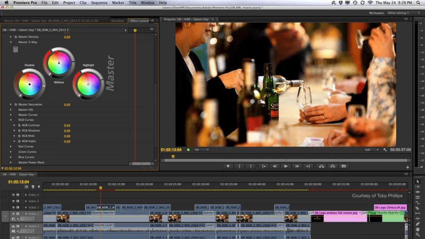Select DB Logo 2linesLeft.jpg clip
The image size is (425, 239).
pyautogui.click(x=390, y=207)
